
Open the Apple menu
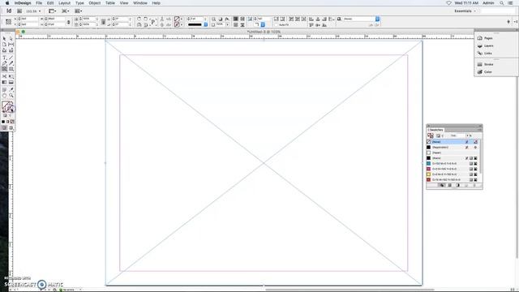point(7,3)
